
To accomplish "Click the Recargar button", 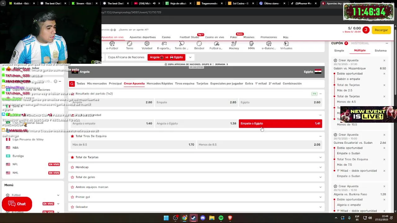I will (381, 30).
